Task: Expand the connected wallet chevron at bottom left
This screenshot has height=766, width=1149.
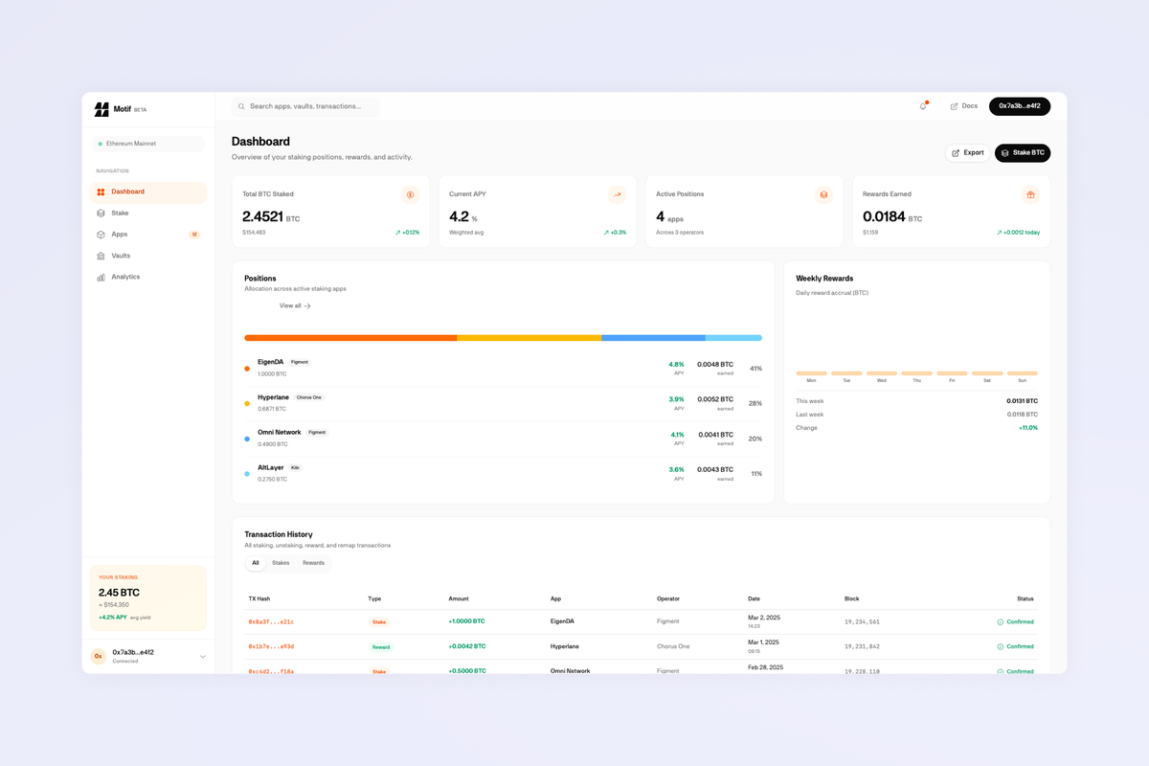Action: [201, 656]
